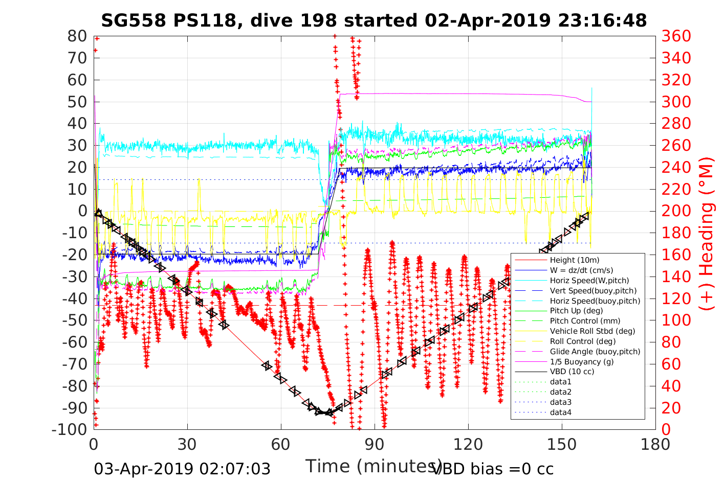725x483 pixels.
Task: Select legend entry 'data4'
Action: 561,412
